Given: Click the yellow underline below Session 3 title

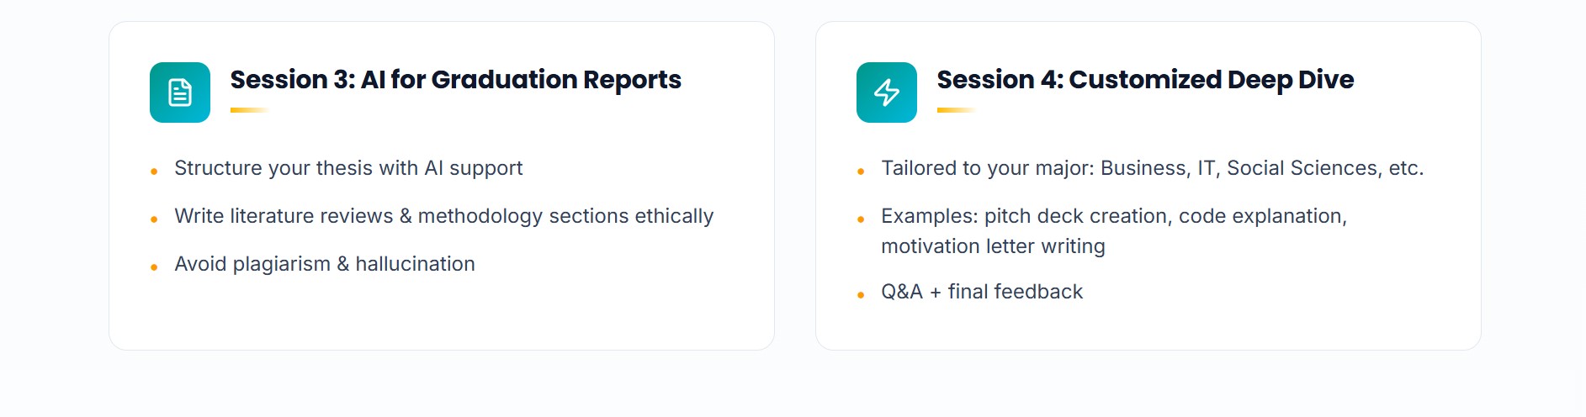Looking at the screenshot, I should tap(249, 110).
